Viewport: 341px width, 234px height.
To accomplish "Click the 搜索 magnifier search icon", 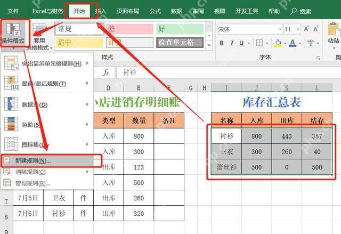I will pyautogui.click(x=293, y=11).
